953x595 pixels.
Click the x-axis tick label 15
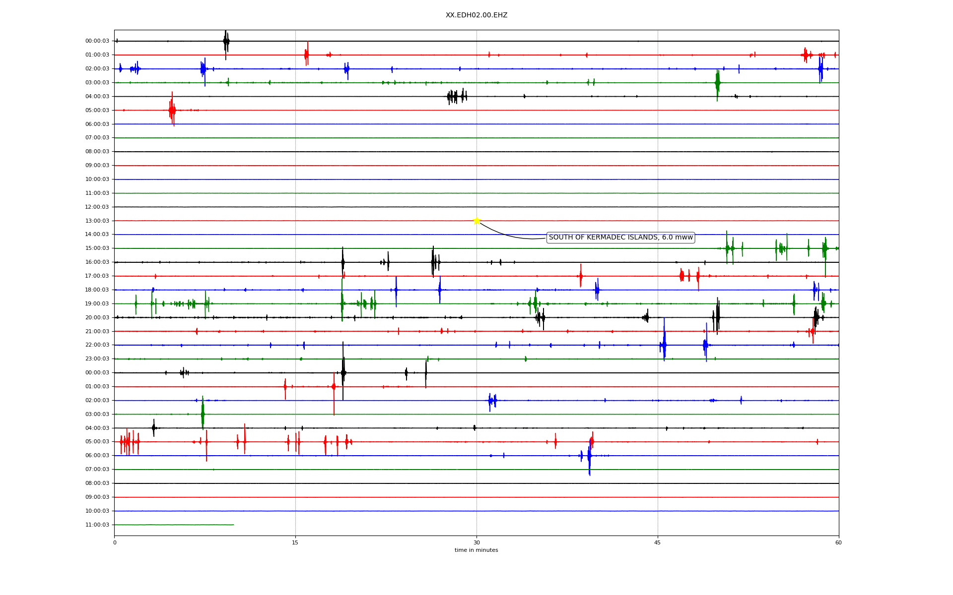[295, 542]
